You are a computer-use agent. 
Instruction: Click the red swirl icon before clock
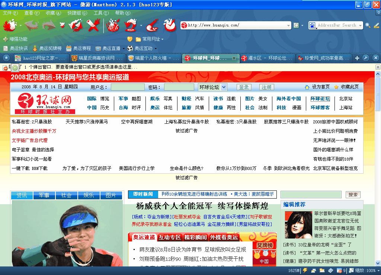coord(153,25)
